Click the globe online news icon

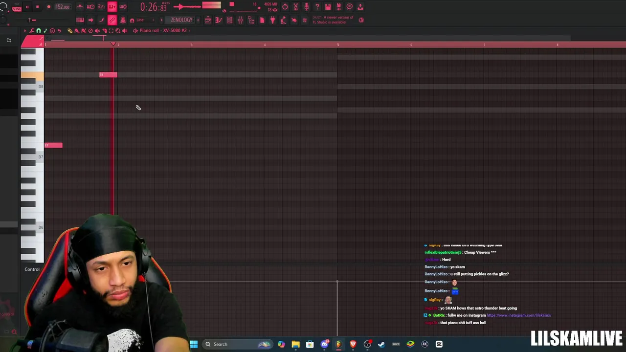click(361, 20)
